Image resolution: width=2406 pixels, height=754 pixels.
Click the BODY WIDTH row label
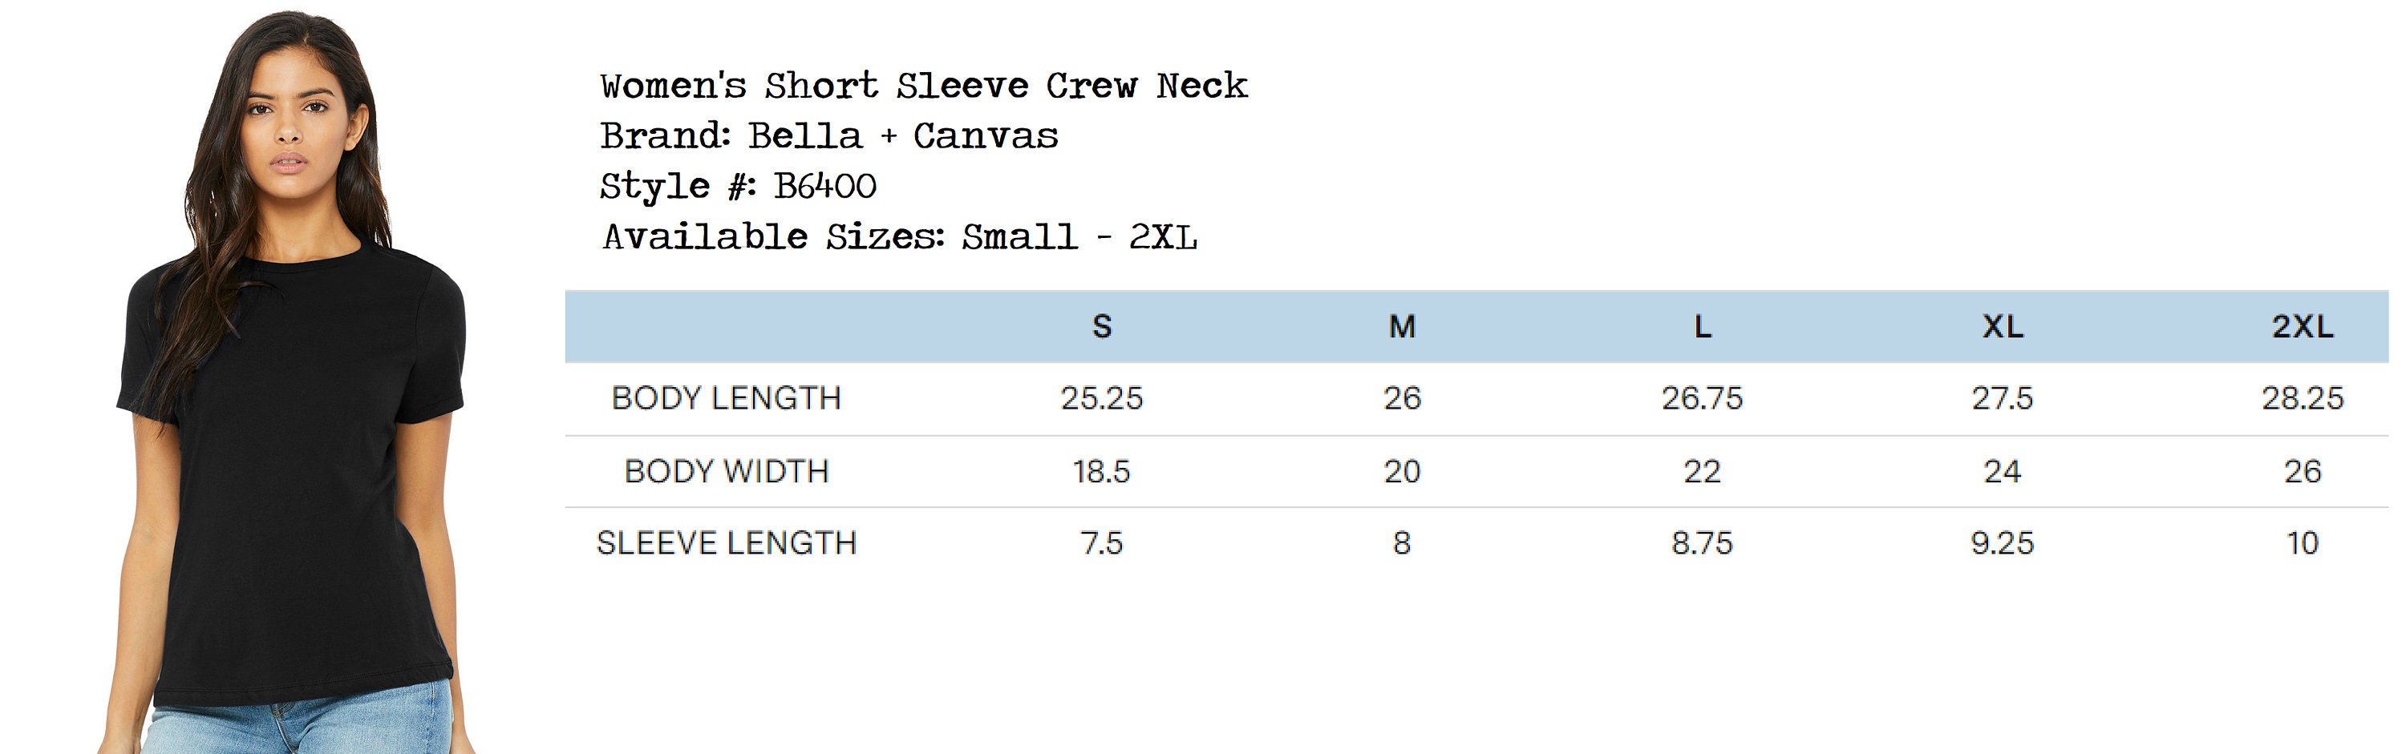[x=727, y=471]
